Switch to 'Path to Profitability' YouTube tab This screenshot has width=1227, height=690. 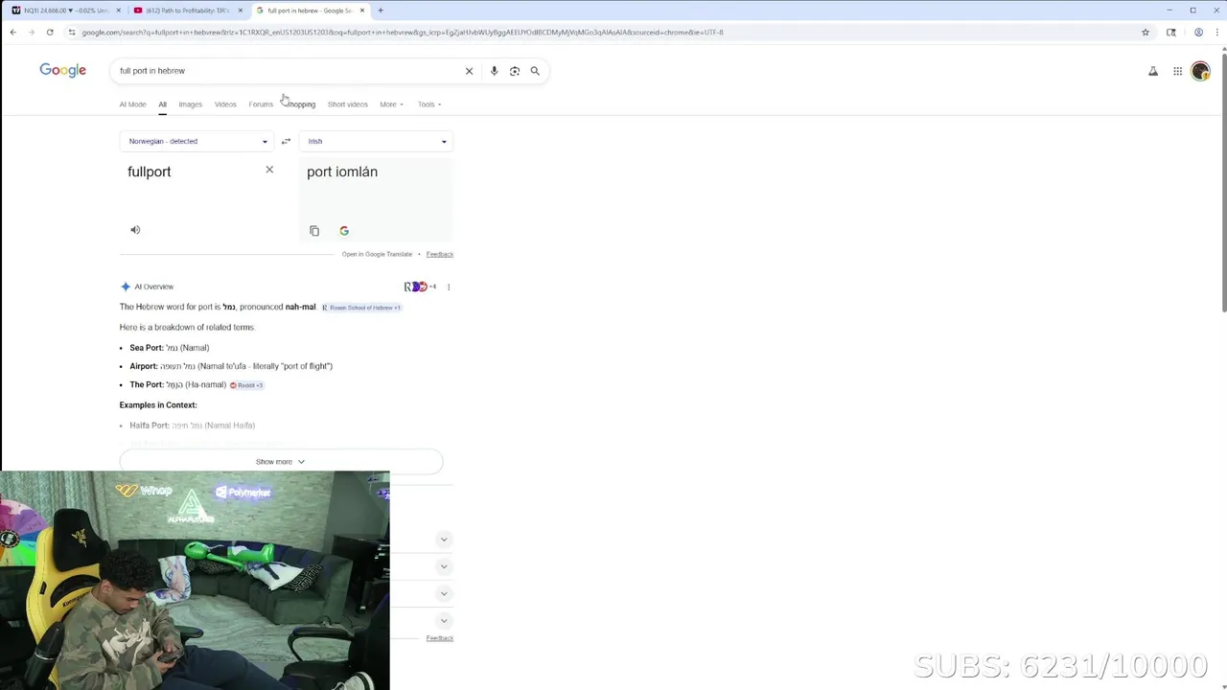point(187,11)
